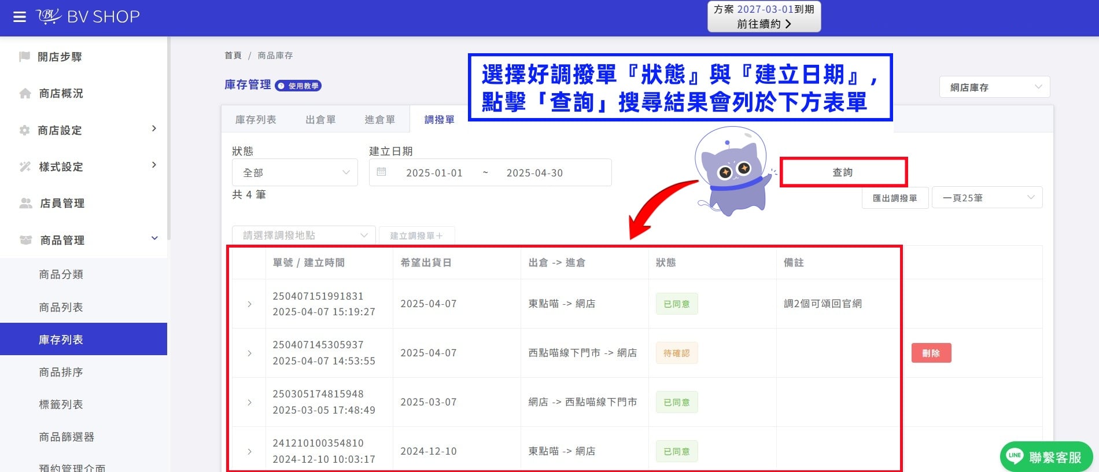Click the box icon beside 商品管理
The width and height of the screenshot is (1099, 472).
tap(25, 239)
